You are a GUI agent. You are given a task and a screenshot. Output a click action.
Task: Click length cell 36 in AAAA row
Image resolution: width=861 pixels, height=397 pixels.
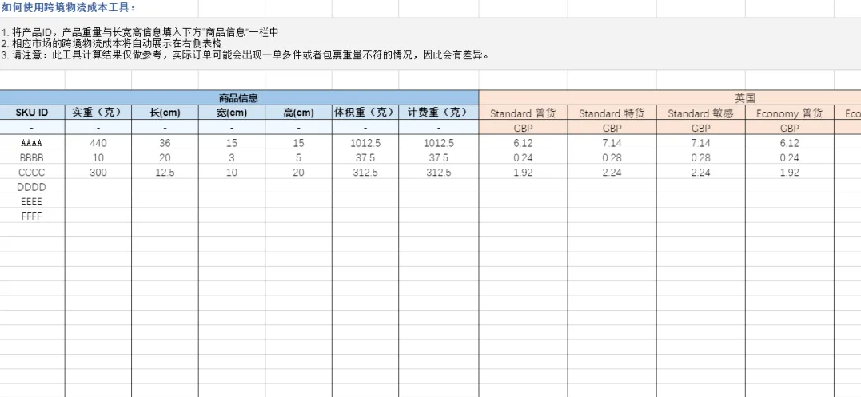[x=165, y=142]
